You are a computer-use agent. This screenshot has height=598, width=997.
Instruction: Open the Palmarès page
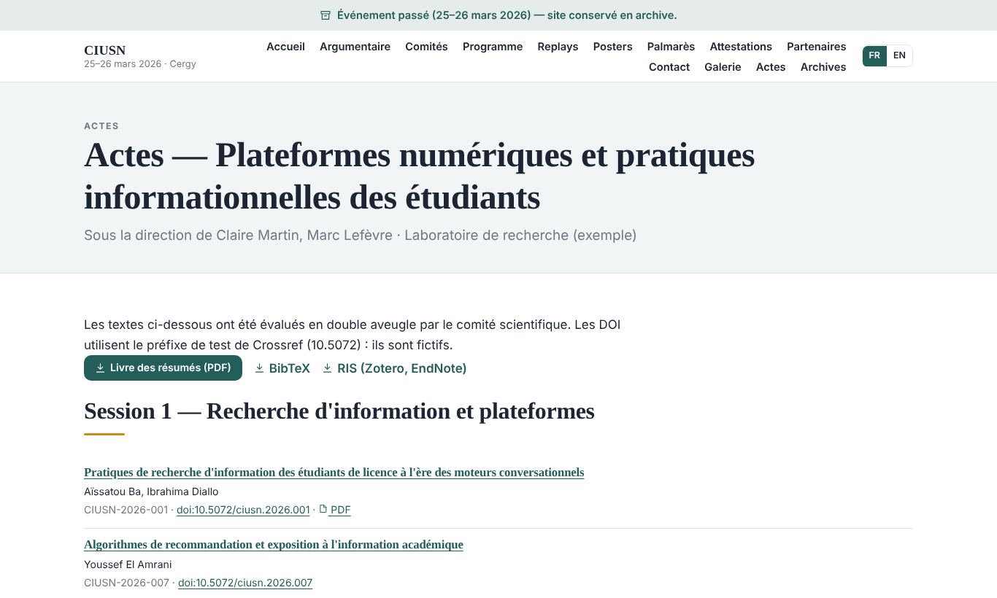[x=671, y=47]
